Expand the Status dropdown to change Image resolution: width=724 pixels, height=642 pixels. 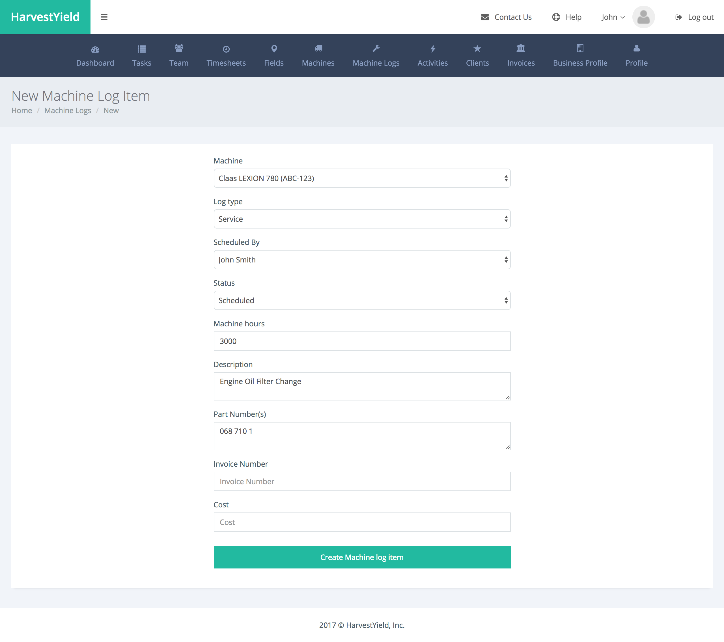pos(361,300)
